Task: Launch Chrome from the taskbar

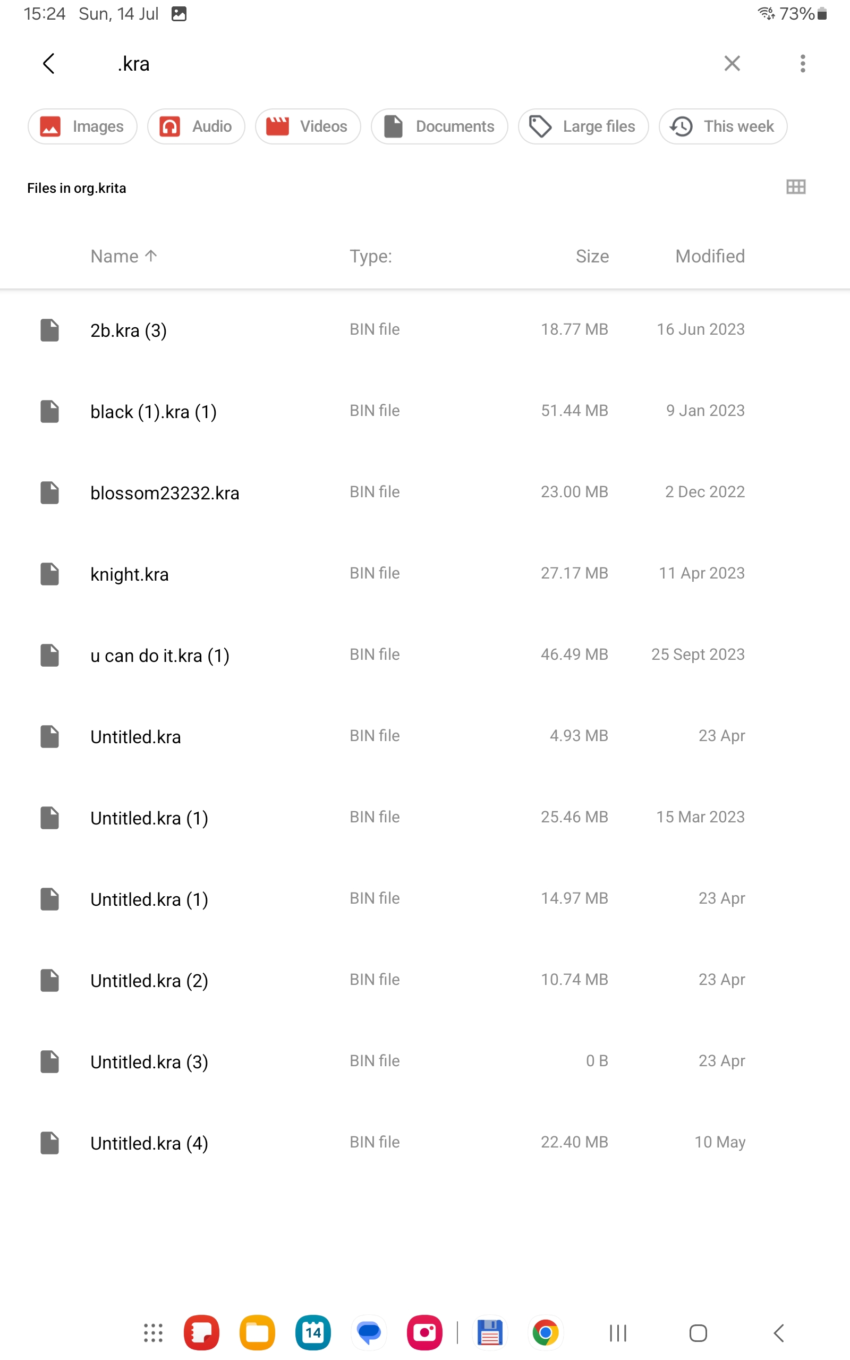Action: click(545, 1332)
